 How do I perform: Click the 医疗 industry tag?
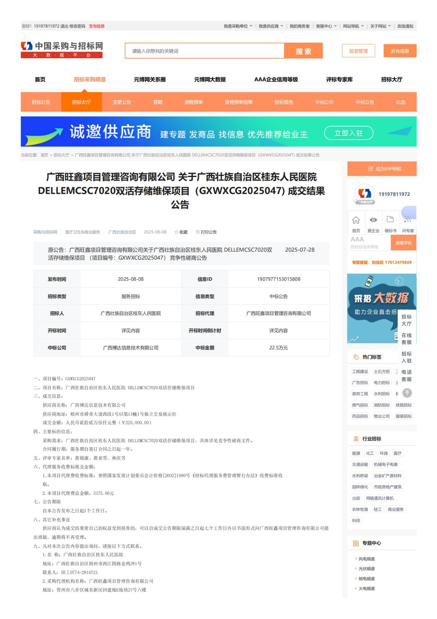tap(397, 453)
